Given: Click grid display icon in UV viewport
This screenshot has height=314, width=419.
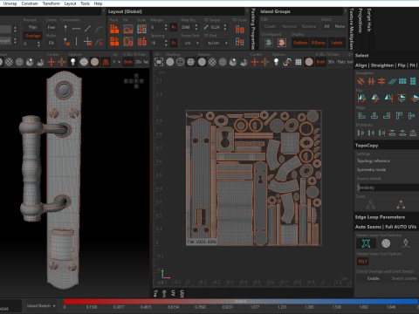Looking at the screenshot, I should tap(299, 62).
